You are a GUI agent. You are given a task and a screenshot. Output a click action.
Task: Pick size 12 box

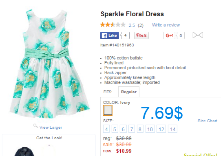coord(161,129)
